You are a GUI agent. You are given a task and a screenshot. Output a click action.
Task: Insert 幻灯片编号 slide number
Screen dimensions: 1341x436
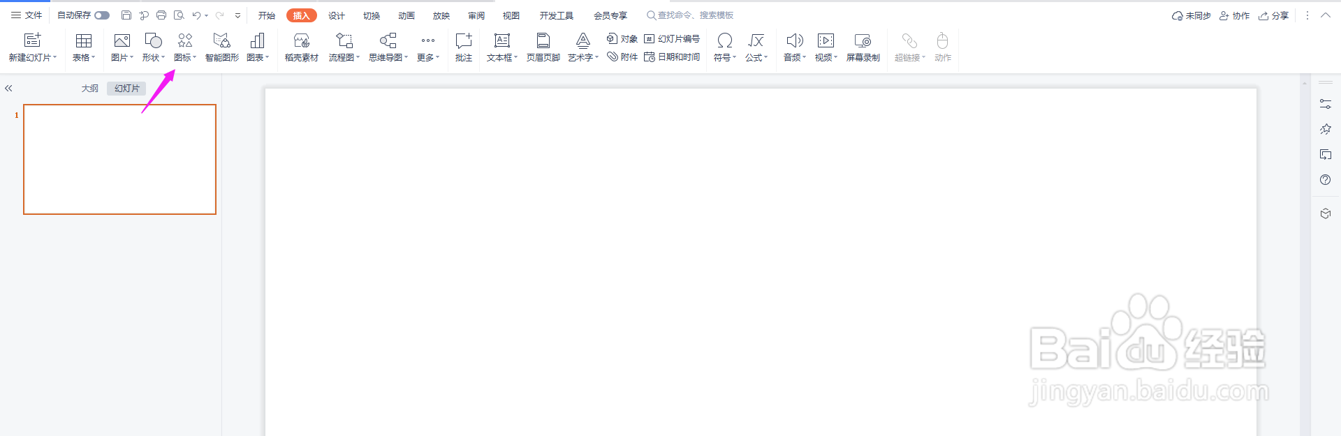pyautogui.click(x=672, y=39)
